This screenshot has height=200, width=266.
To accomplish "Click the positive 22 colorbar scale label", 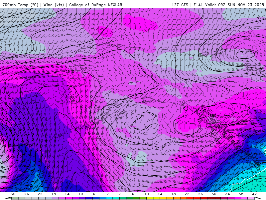I will [187, 194].
